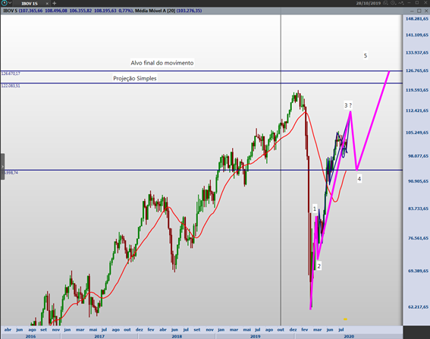The height and width of the screenshot is (339, 430).
Task: Expand the left side panel arrow handle
Action: [x=2, y=167]
